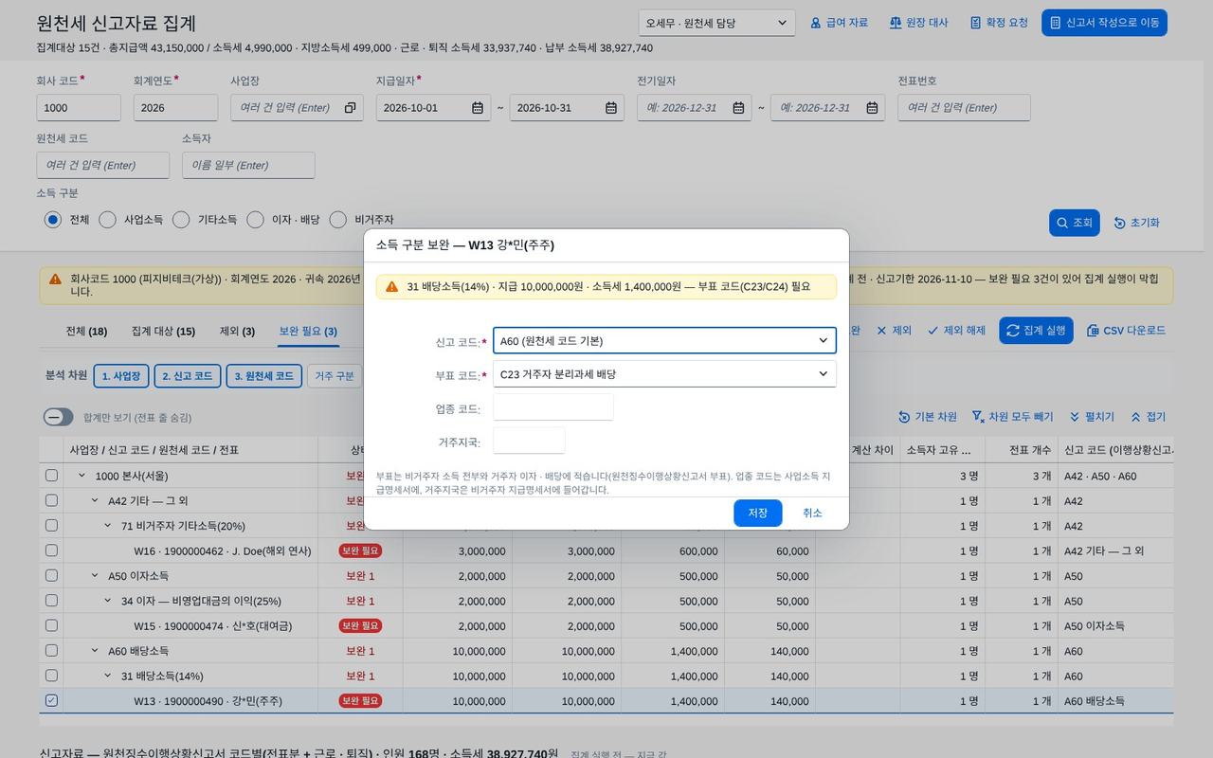This screenshot has height=758, width=1213.
Task: Click 차원 모두 빼기 filter icon button
Action: 1012,417
